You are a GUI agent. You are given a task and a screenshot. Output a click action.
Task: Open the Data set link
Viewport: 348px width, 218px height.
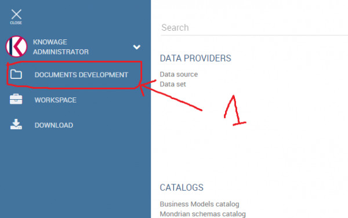coord(173,84)
